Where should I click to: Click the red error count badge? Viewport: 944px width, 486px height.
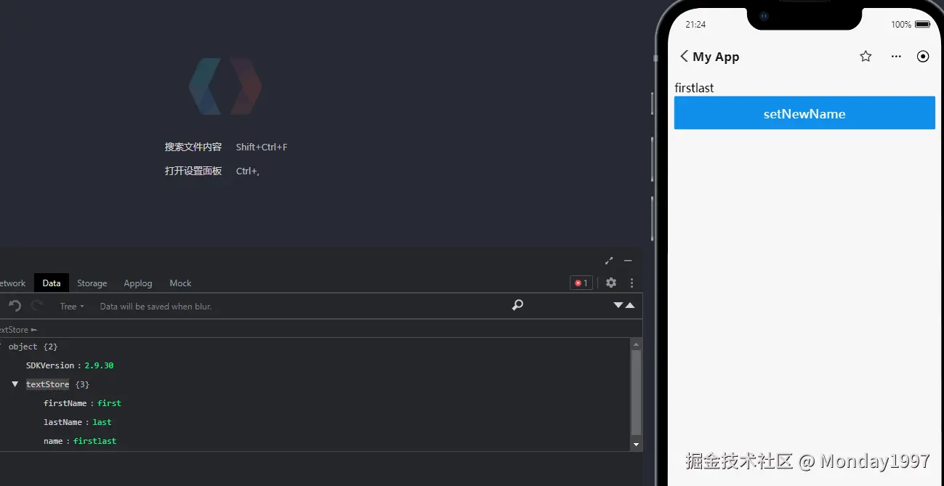581,283
